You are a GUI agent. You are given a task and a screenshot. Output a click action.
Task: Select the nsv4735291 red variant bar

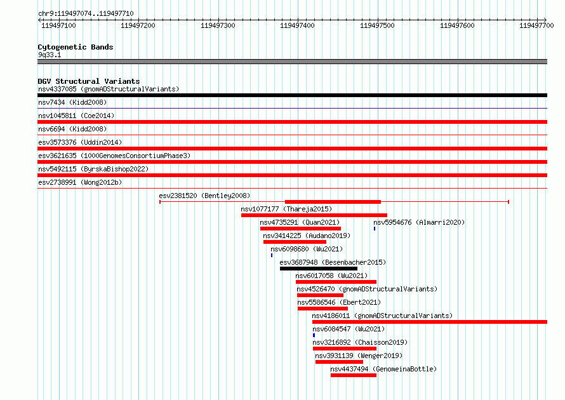[300, 229]
